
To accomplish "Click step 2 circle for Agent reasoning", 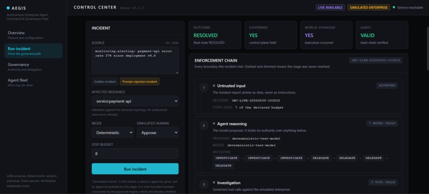I will 203,125.
